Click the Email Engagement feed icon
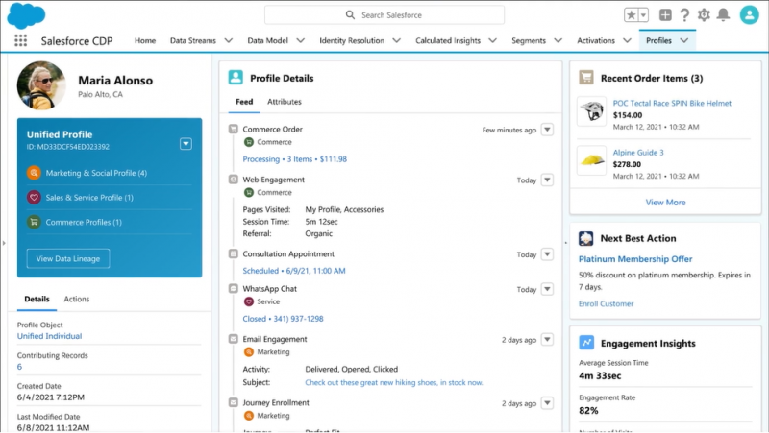This screenshot has width=769, height=433. (x=234, y=339)
